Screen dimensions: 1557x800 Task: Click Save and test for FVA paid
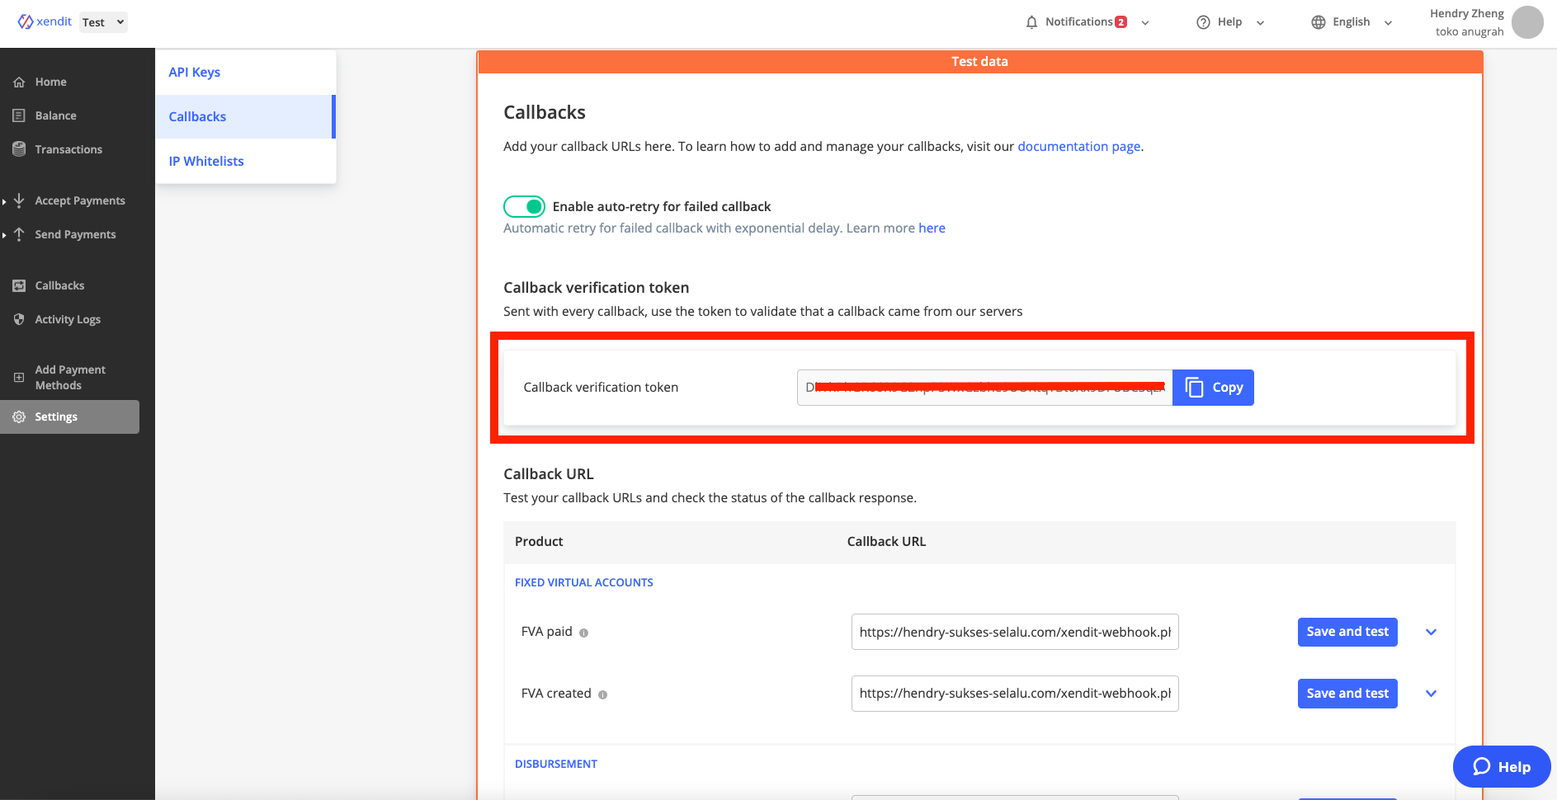1347,632
